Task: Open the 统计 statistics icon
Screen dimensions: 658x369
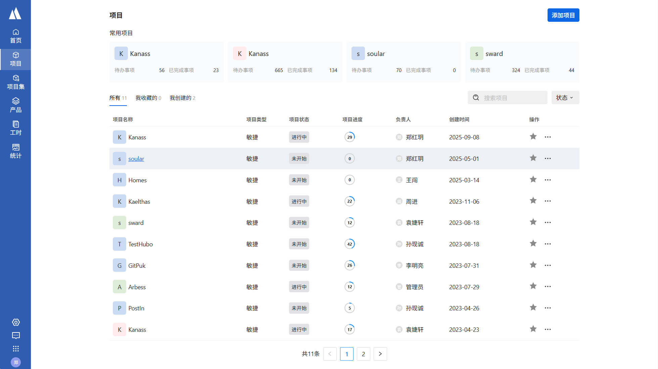Action: pyautogui.click(x=15, y=151)
